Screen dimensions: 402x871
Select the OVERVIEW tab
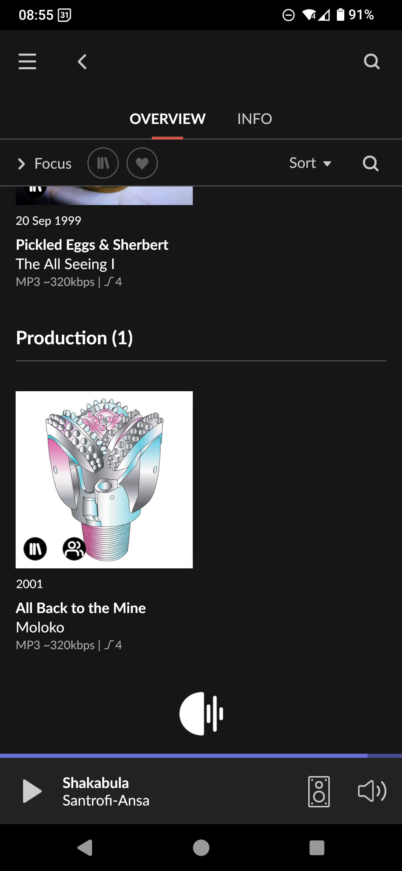(167, 119)
